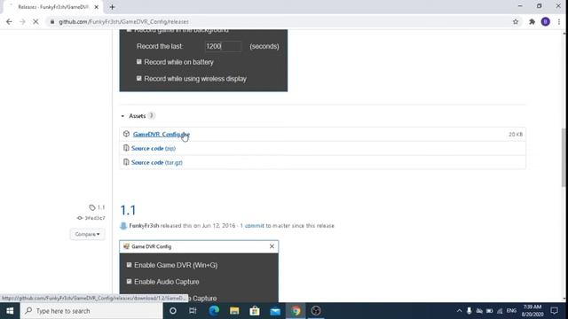Image resolution: width=568 pixels, height=319 pixels.
Task: Open the Compare dropdown
Action: click(87, 234)
